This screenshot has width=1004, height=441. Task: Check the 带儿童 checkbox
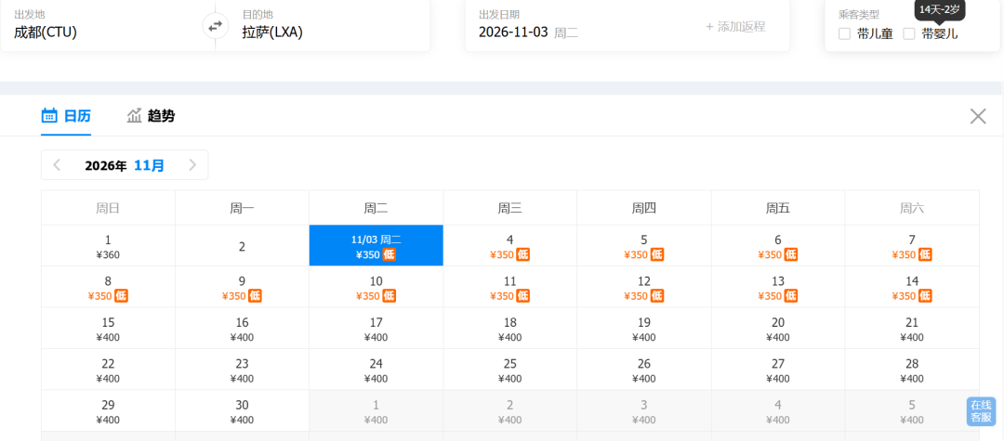844,33
